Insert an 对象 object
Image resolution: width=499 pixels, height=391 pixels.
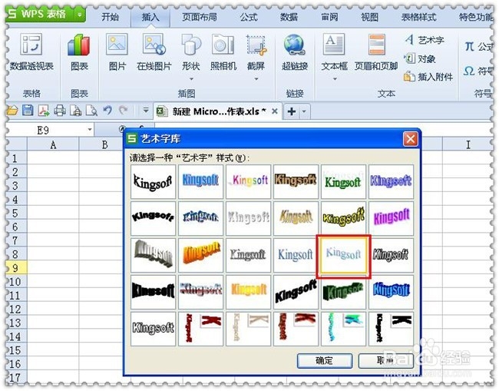[x=420, y=58]
